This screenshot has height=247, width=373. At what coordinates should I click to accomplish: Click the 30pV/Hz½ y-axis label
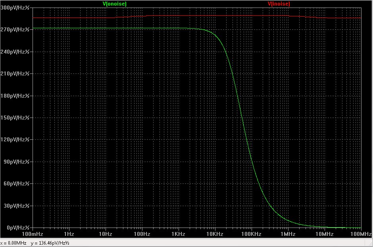(16, 206)
